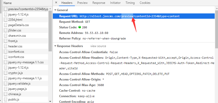The height and width of the screenshot is (103, 218).
Task: Click file icon beside 2354.jhtml
Action: (x=5, y=20)
